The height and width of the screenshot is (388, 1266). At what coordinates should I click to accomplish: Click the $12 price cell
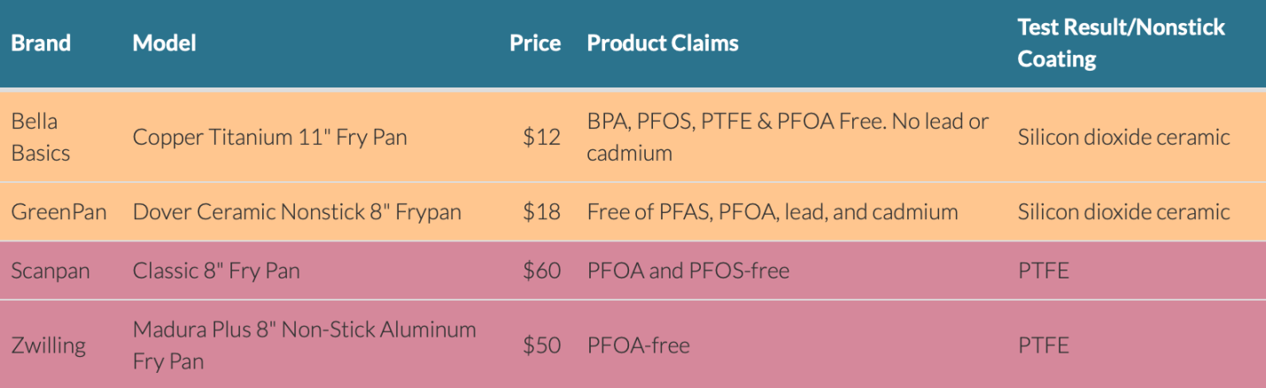click(x=541, y=137)
